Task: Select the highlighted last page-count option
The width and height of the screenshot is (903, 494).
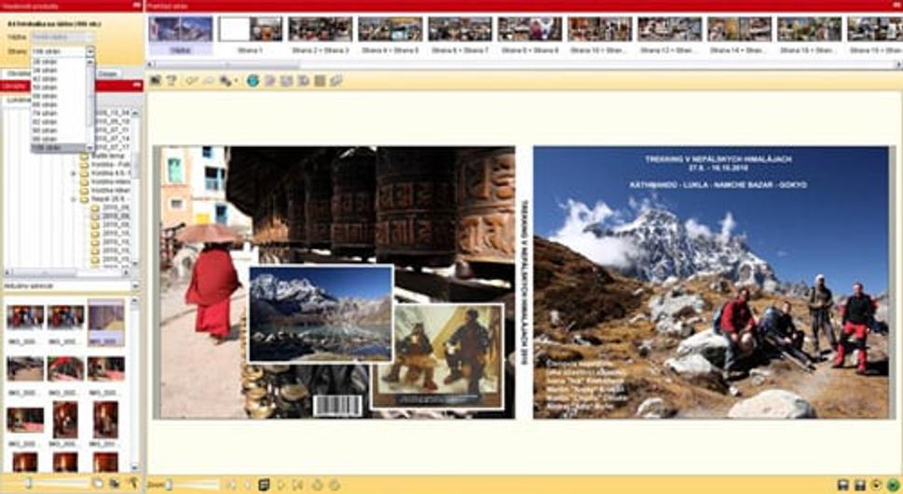Action: [60, 148]
